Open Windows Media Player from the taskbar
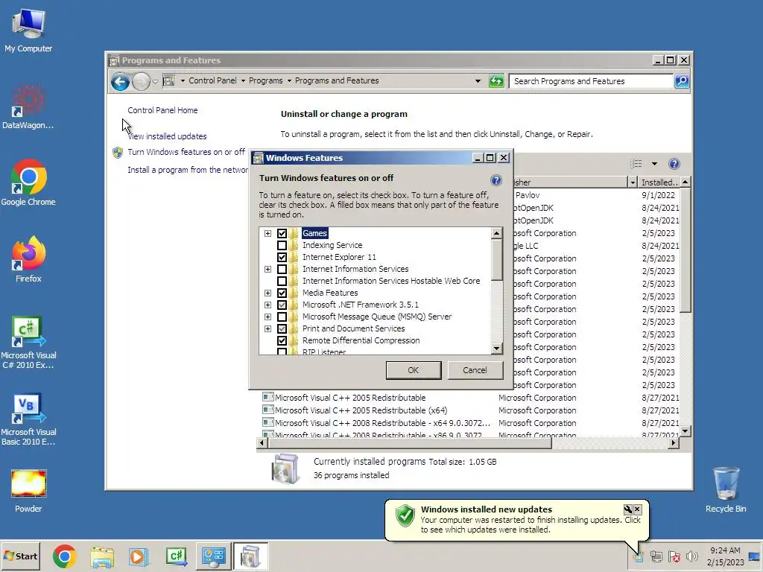This screenshot has width=763, height=572. 138,556
